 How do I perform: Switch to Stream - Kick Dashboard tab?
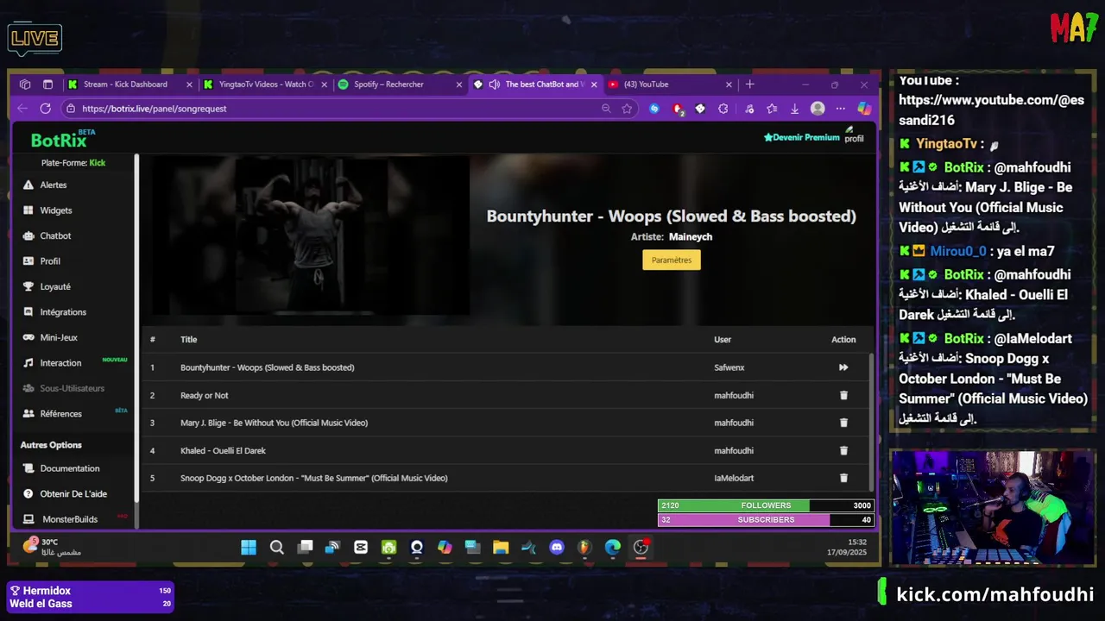point(125,85)
